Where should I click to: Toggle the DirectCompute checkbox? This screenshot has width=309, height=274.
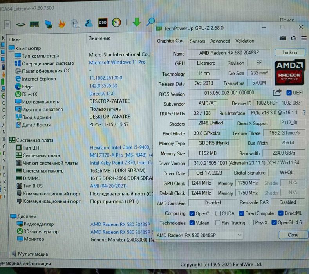coord(241,213)
